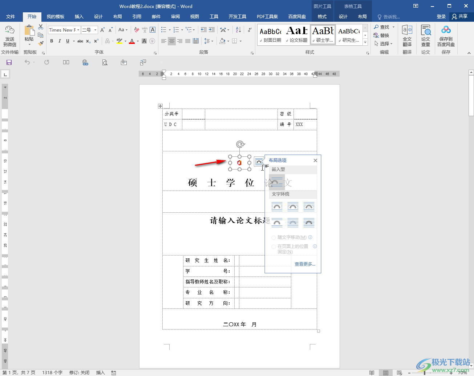Click the See More (查看更多) link
Viewport: 474px width, 376px height.
click(x=305, y=264)
